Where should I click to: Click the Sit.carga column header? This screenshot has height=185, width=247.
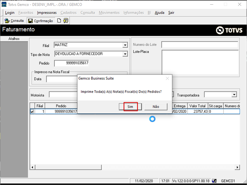pos(215,106)
